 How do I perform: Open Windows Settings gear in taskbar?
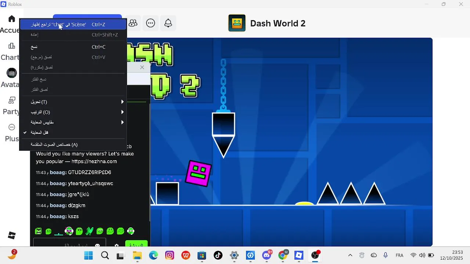pos(234,256)
